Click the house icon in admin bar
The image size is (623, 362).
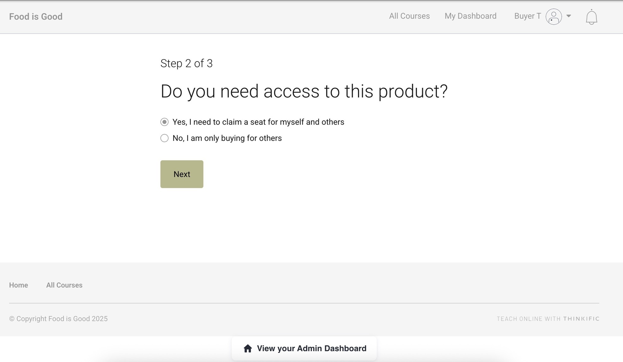[248, 348]
